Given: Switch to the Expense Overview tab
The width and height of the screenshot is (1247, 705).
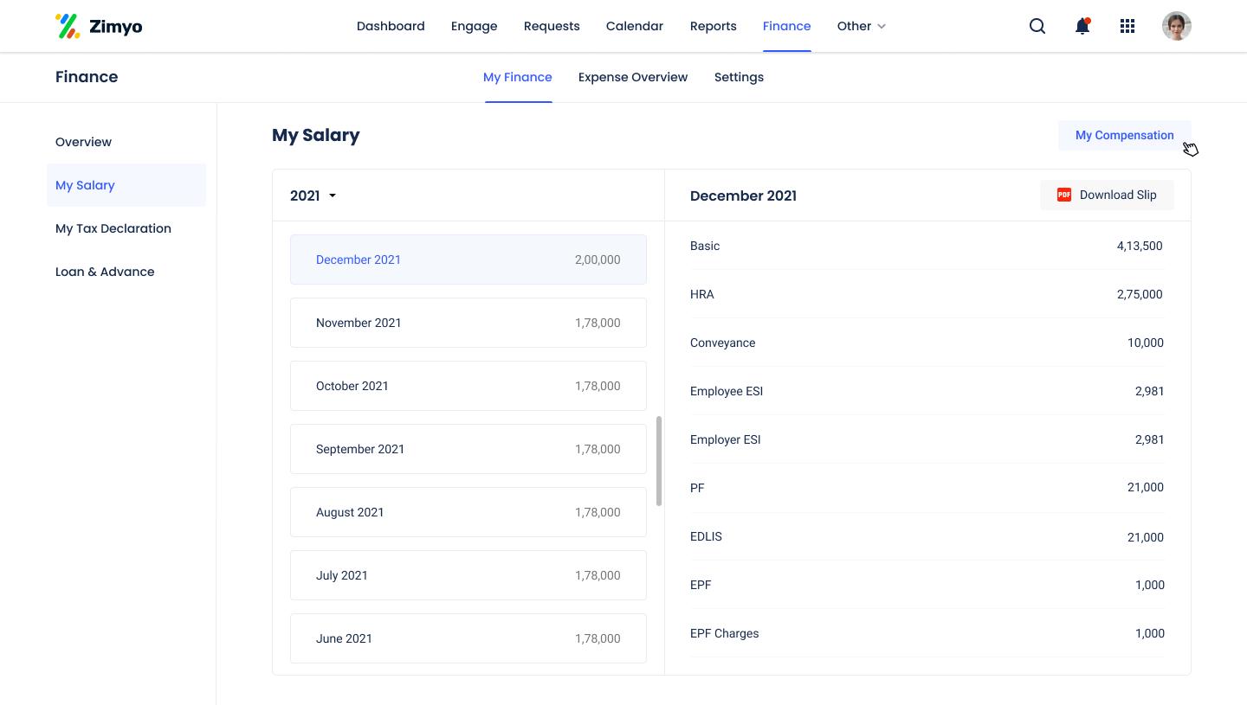Looking at the screenshot, I should click(x=632, y=77).
